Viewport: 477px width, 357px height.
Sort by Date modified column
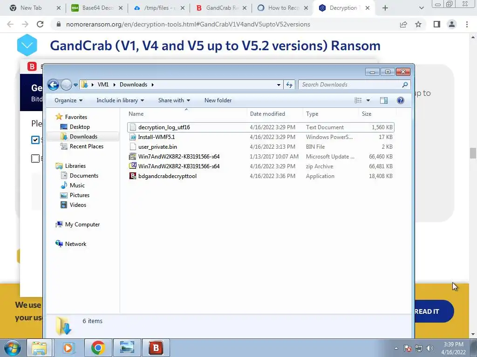pyautogui.click(x=275, y=114)
